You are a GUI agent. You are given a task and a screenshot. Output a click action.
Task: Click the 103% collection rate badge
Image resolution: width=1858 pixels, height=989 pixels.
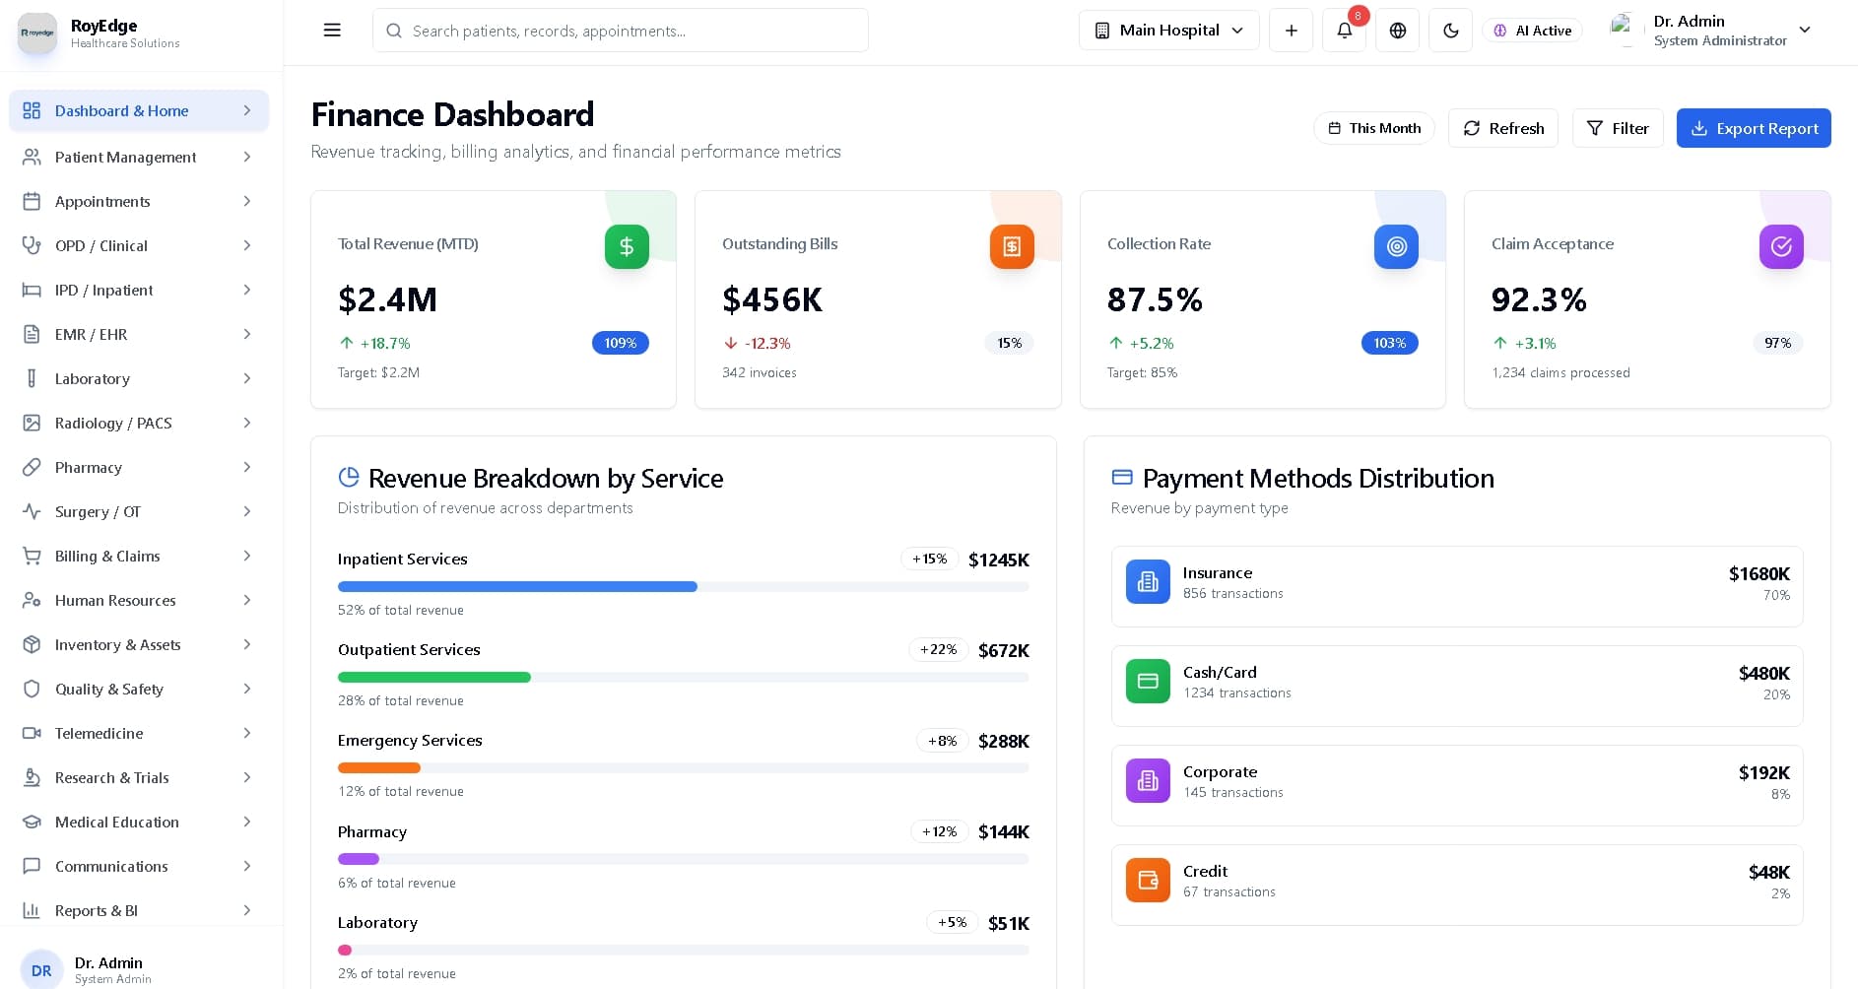click(1390, 343)
